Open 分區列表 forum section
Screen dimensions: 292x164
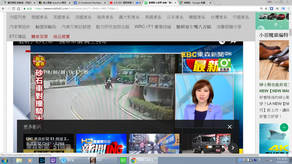18,17
